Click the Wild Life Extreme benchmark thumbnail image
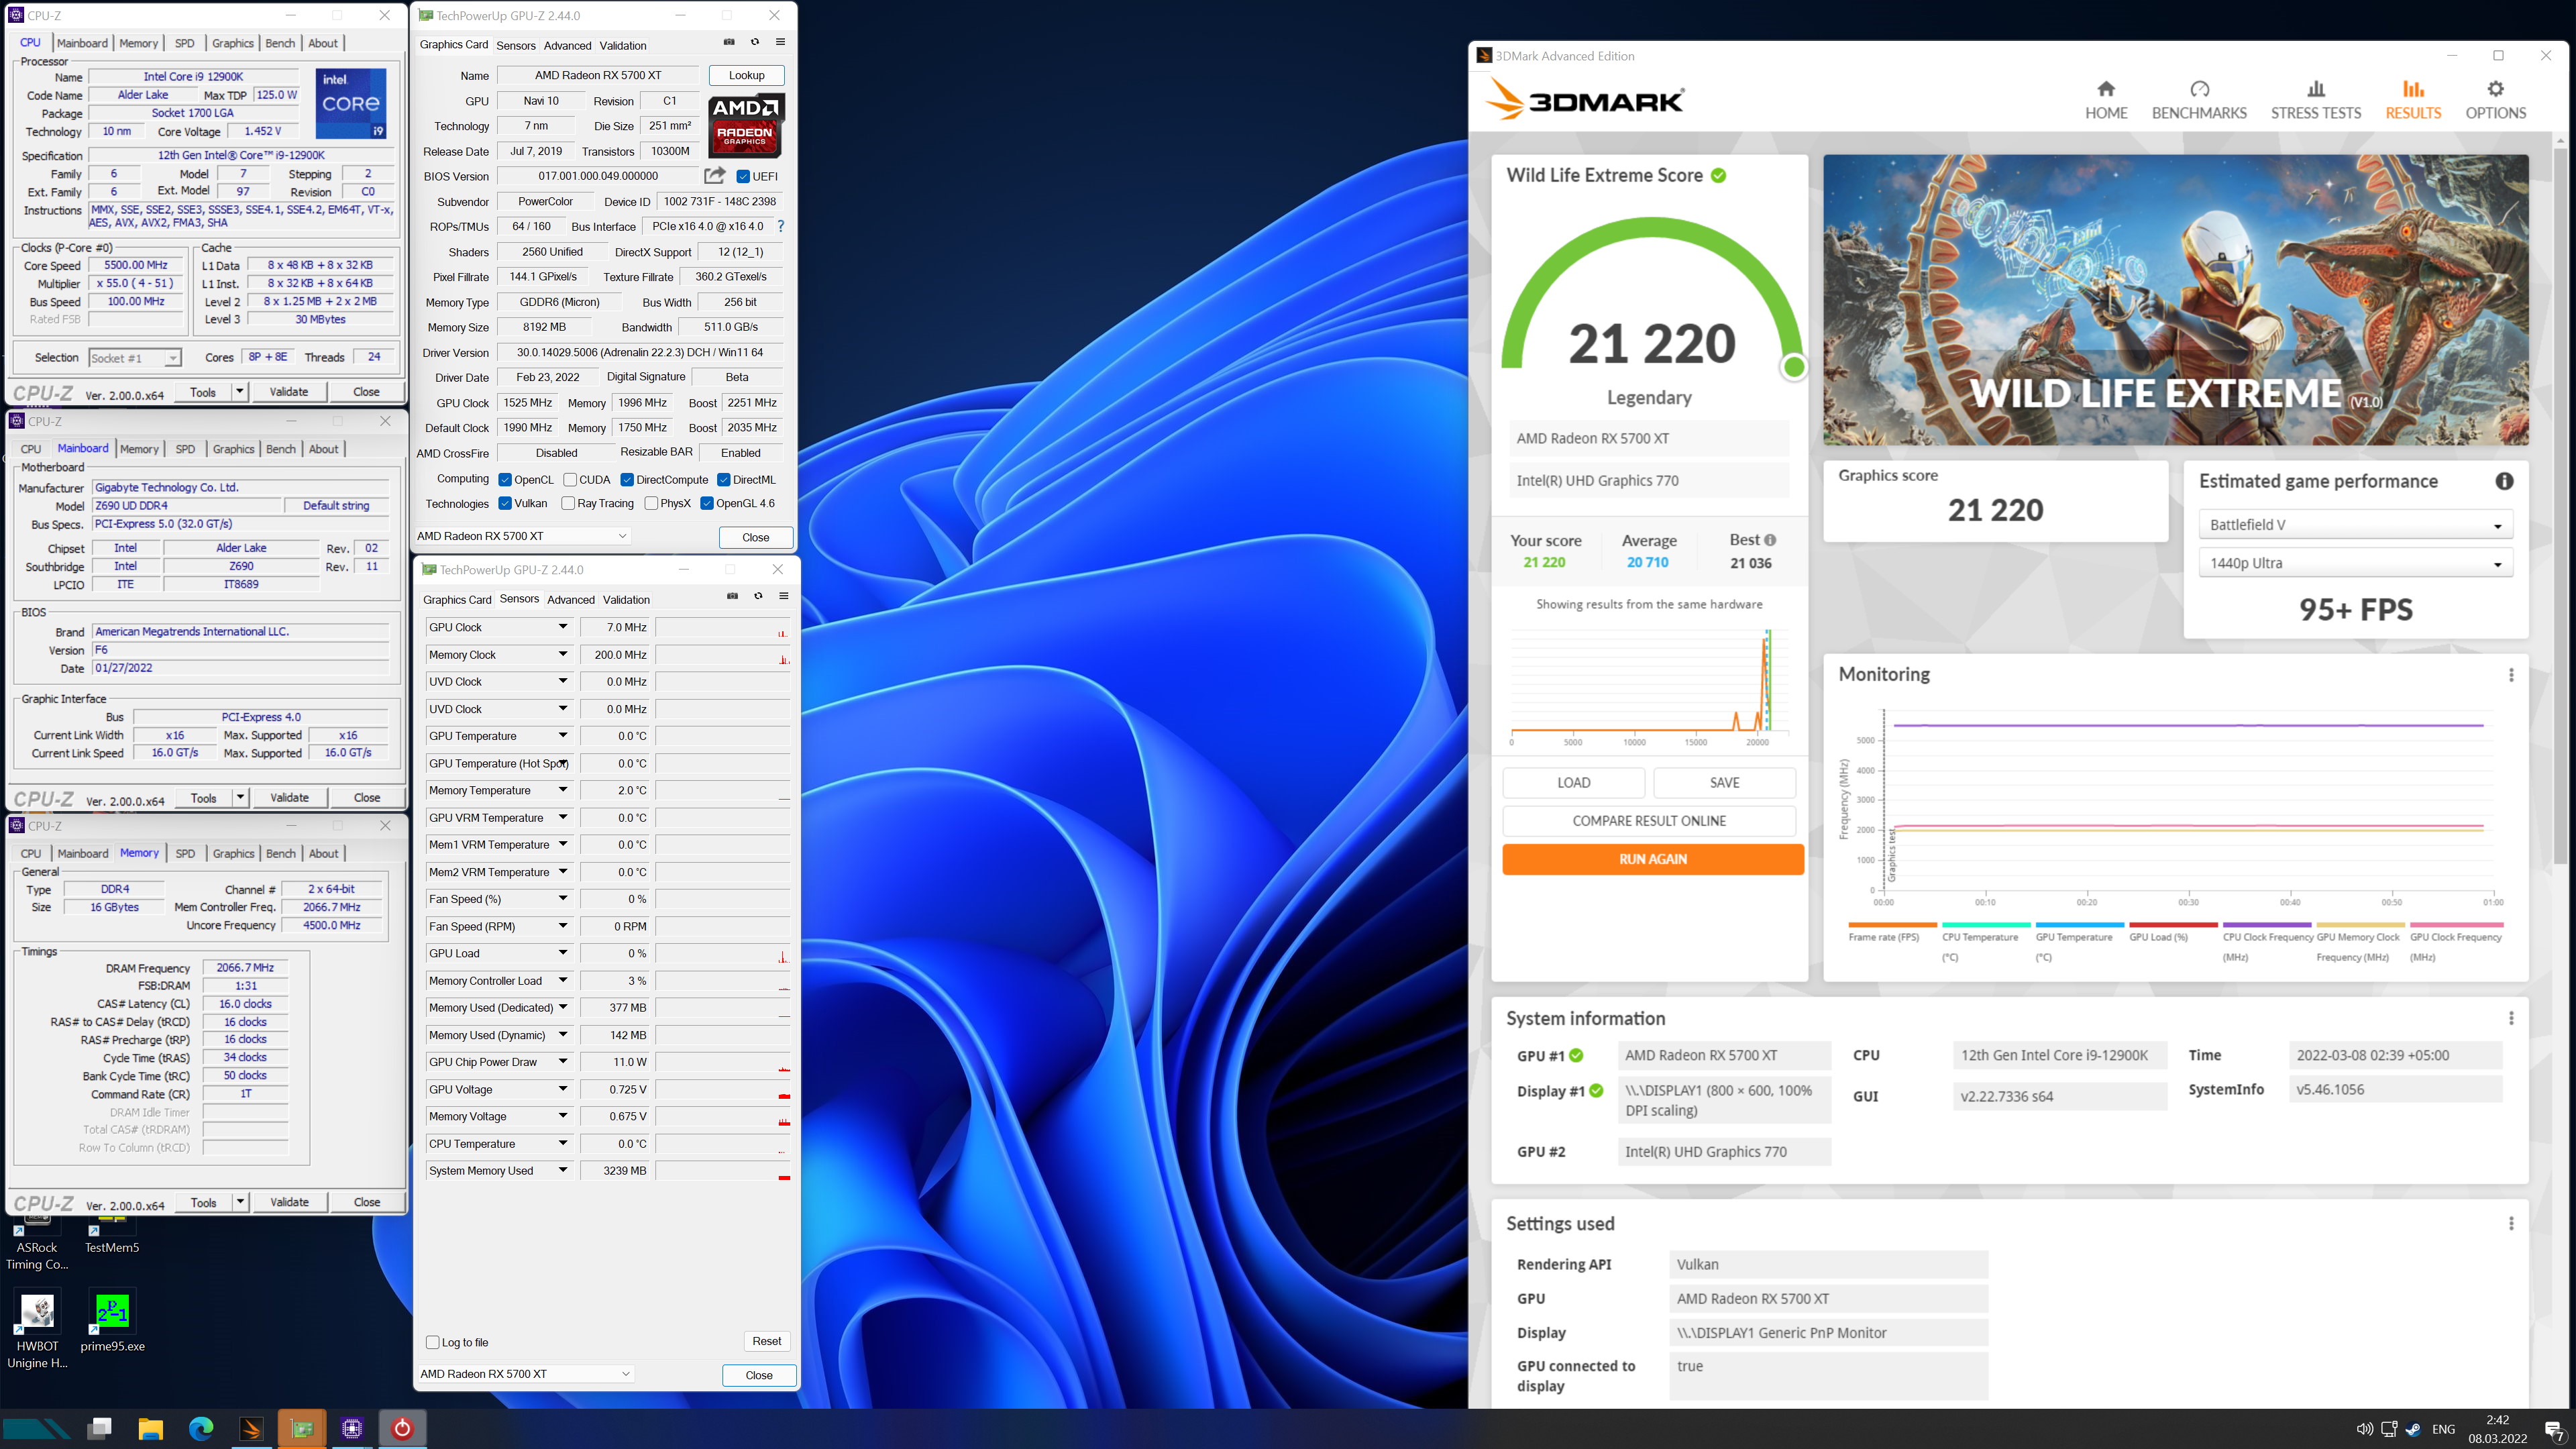The image size is (2576, 1449). [x=2175, y=300]
